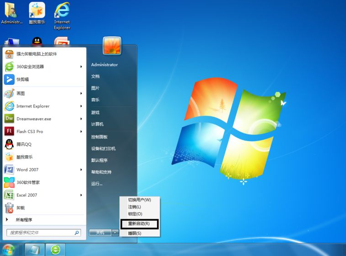Screen dimensions: 346x256
Task: Launch 360软件管家 program
Action: 9,182
